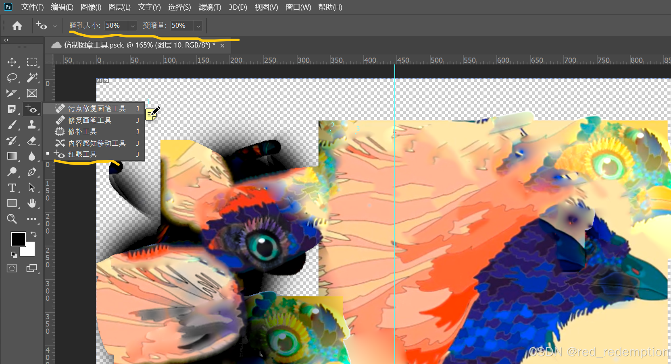The width and height of the screenshot is (671, 364).
Task: Open the 选择(S) menu
Action: (179, 7)
